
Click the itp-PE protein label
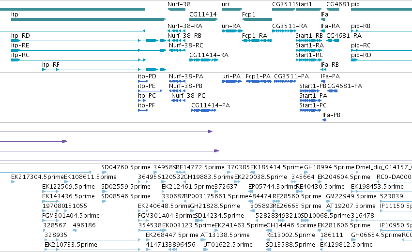pyautogui.click(x=147, y=86)
